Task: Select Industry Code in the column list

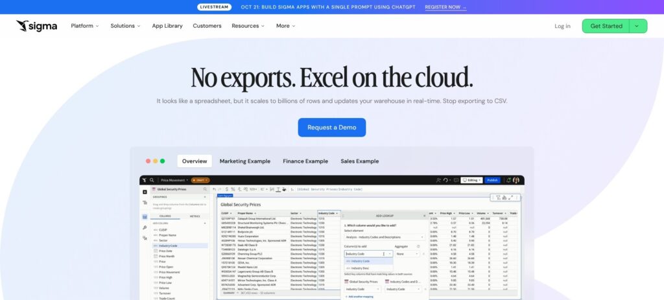Action: click(x=180, y=246)
